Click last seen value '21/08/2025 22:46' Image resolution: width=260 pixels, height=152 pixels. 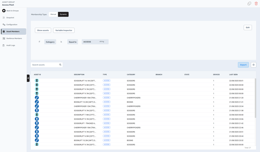coord(236,128)
